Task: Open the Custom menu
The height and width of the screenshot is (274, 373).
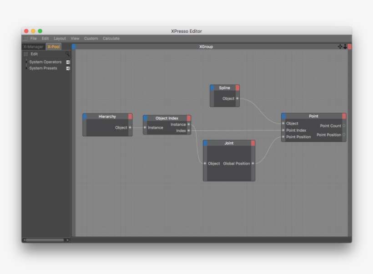Action: coord(91,38)
